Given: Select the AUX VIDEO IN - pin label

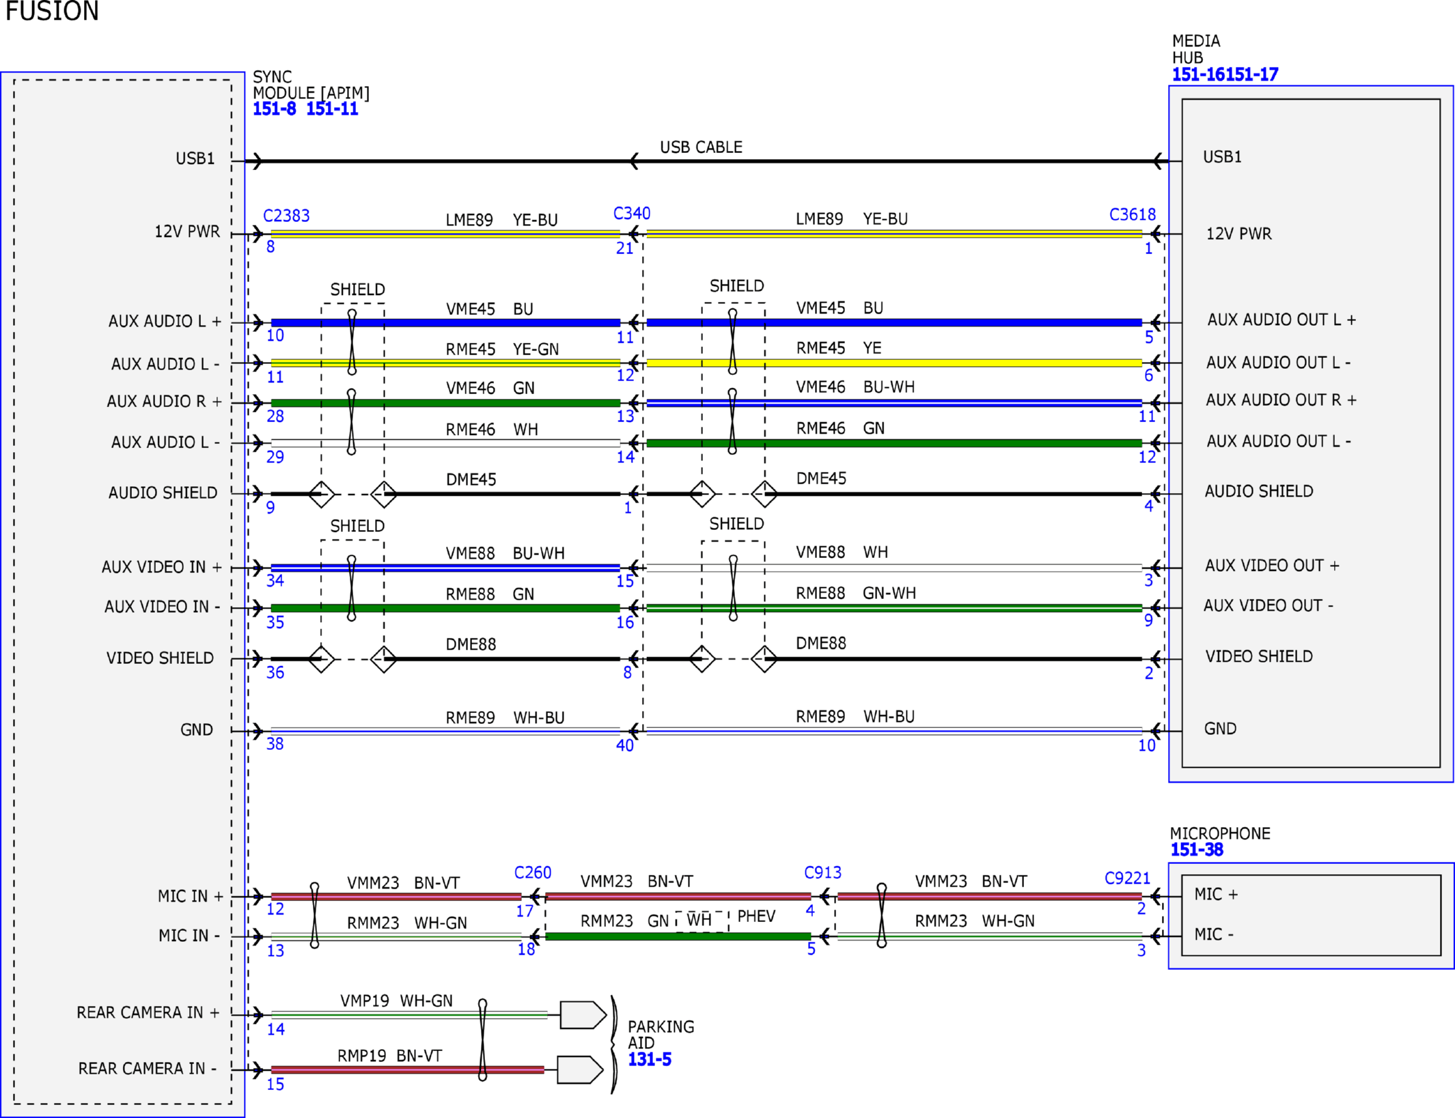Looking at the screenshot, I should click(x=162, y=606).
